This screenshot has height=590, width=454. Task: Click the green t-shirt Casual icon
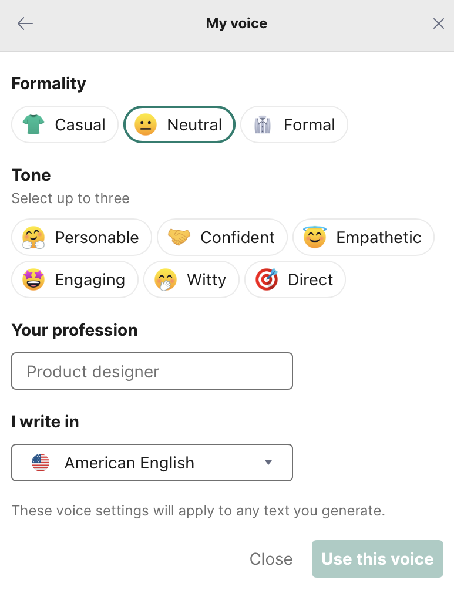click(x=33, y=124)
